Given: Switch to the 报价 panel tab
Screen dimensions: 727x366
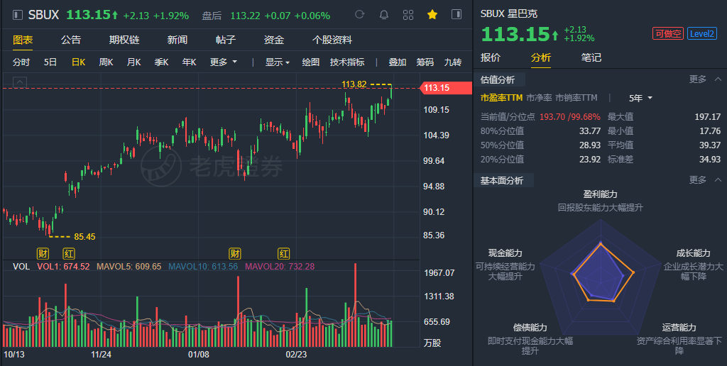Looking at the screenshot, I should 491,57.
